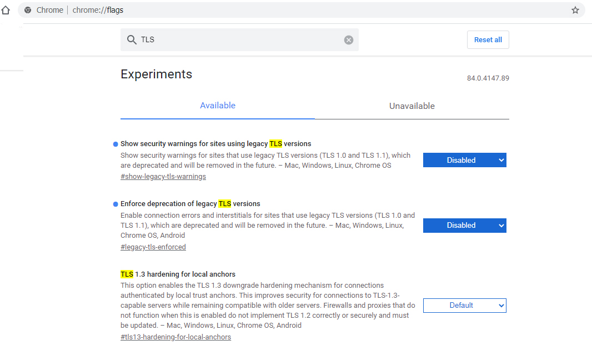This screenshot has height=360, width=592.
Task: Open the #show-legacy-tls-warnings link
Action: pos(163,177)
